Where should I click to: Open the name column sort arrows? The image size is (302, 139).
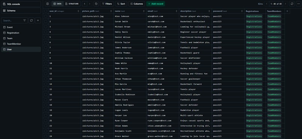(x=144, y=11)
